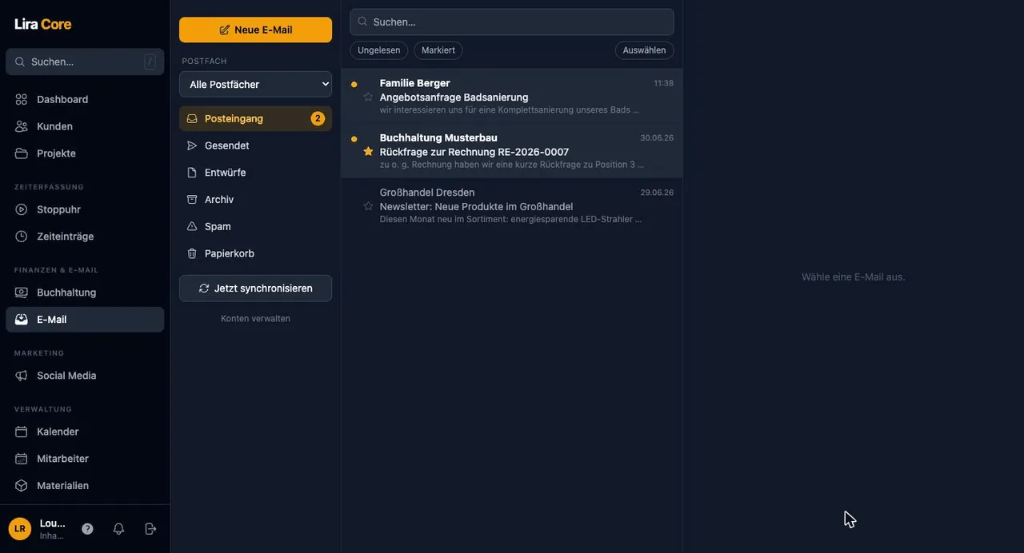This screenshot has height=553, width=1024.
Task: Open Zeiteinträge in sidebar
Action: click(85, 237)
